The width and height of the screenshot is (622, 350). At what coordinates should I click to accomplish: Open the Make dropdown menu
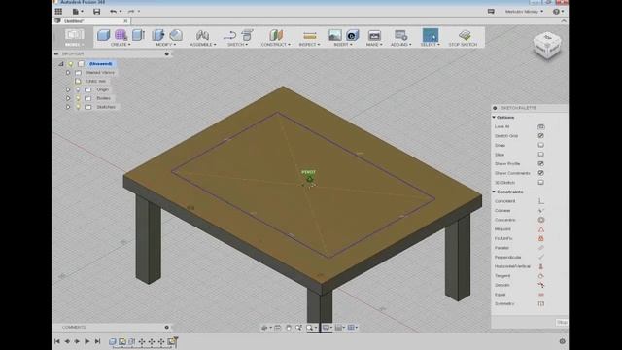[x=374, y=45]
